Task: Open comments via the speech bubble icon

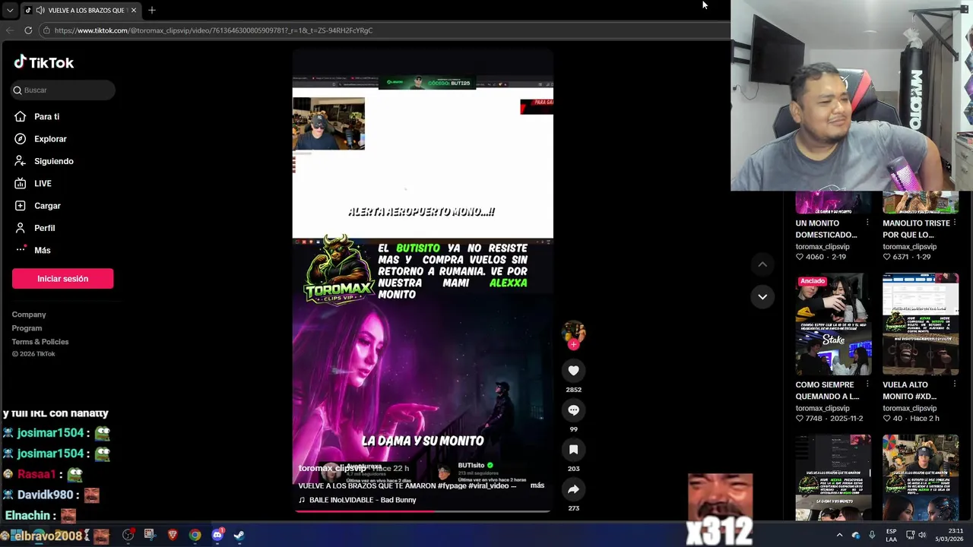Action: tap(573, 410)
